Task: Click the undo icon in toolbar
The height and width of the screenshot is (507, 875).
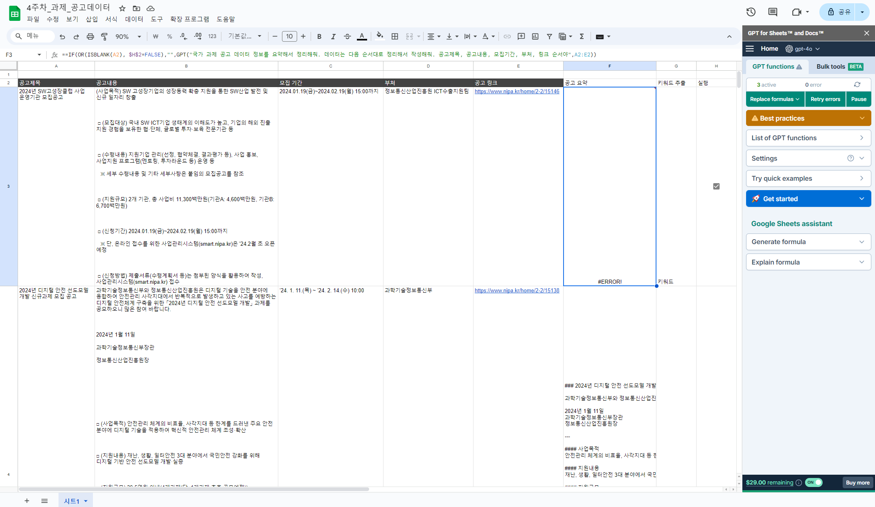Action: tap(62, 37)
